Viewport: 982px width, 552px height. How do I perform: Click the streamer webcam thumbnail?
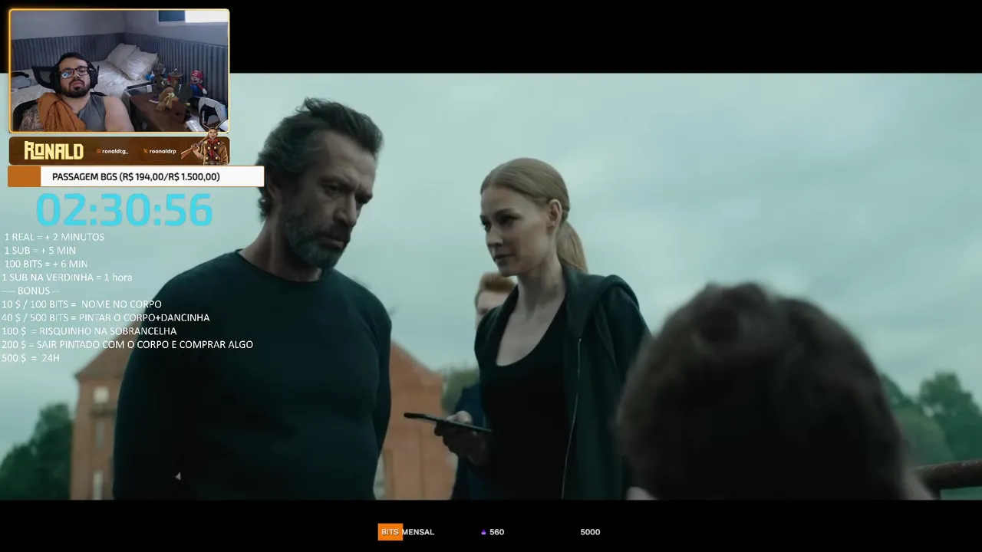tap(119, 71)
